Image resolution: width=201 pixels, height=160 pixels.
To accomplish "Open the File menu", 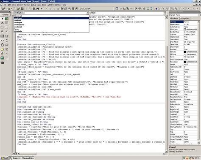I will click(5, 5).
